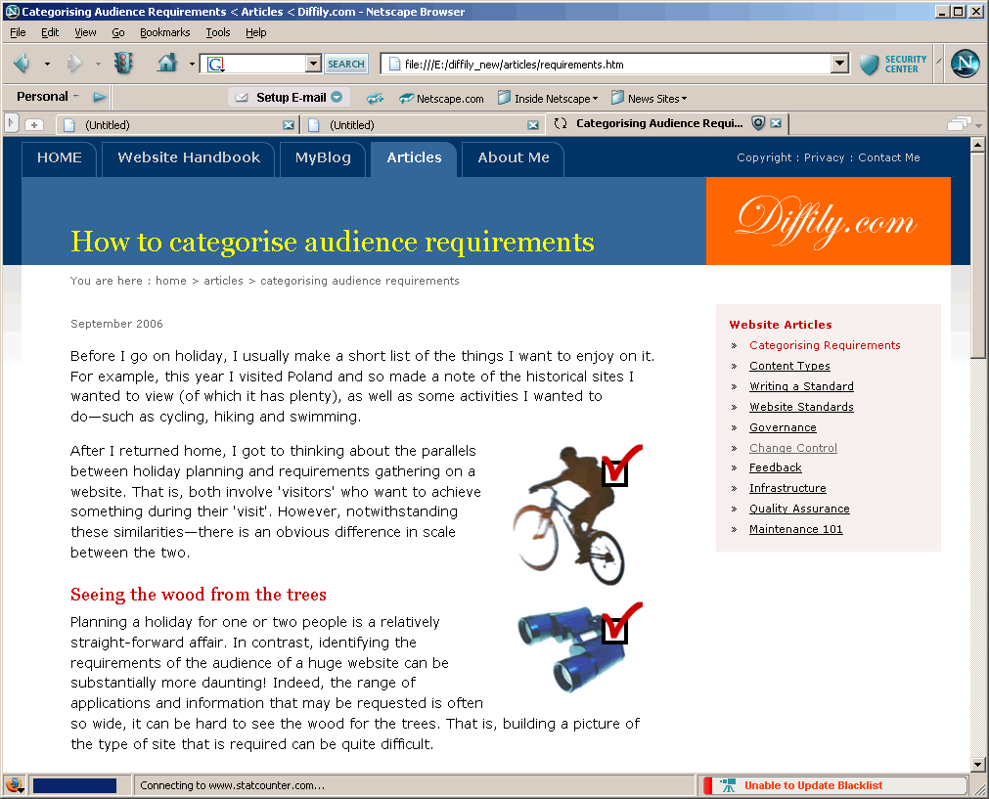This screenshot has width=989, height=799.
Task: Click the tab's site controls shield icon
Action: point(758,123)
